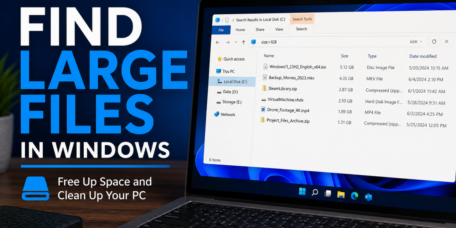Click the address bar computer icon

[253, 42]
